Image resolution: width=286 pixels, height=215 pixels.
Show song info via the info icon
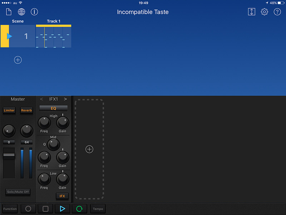click(x=34, y=12)
